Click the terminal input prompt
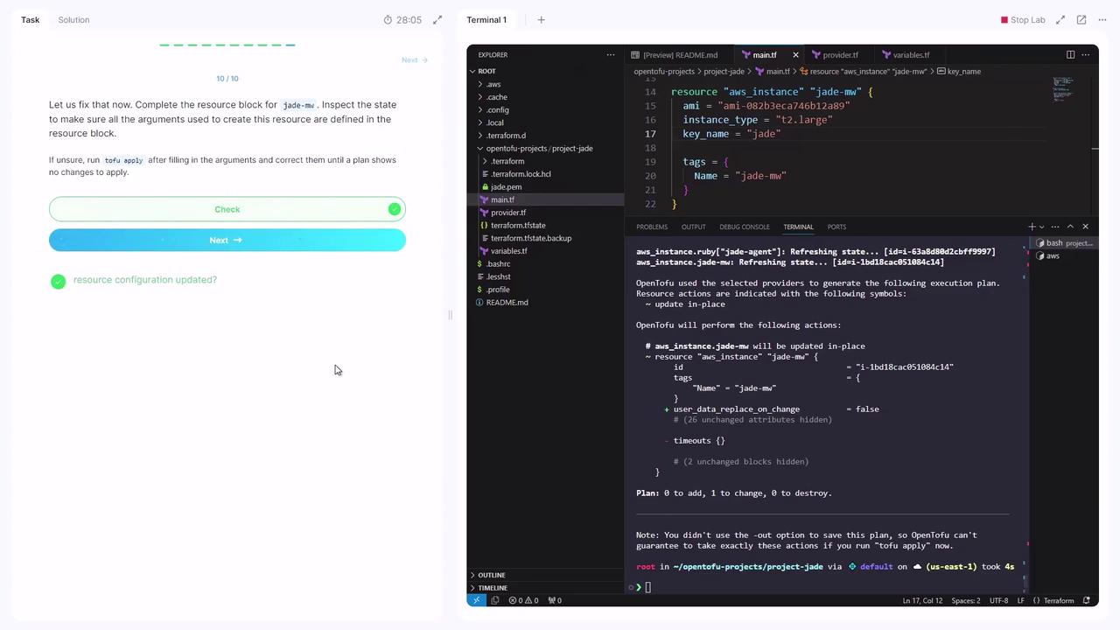 (647, 587)
